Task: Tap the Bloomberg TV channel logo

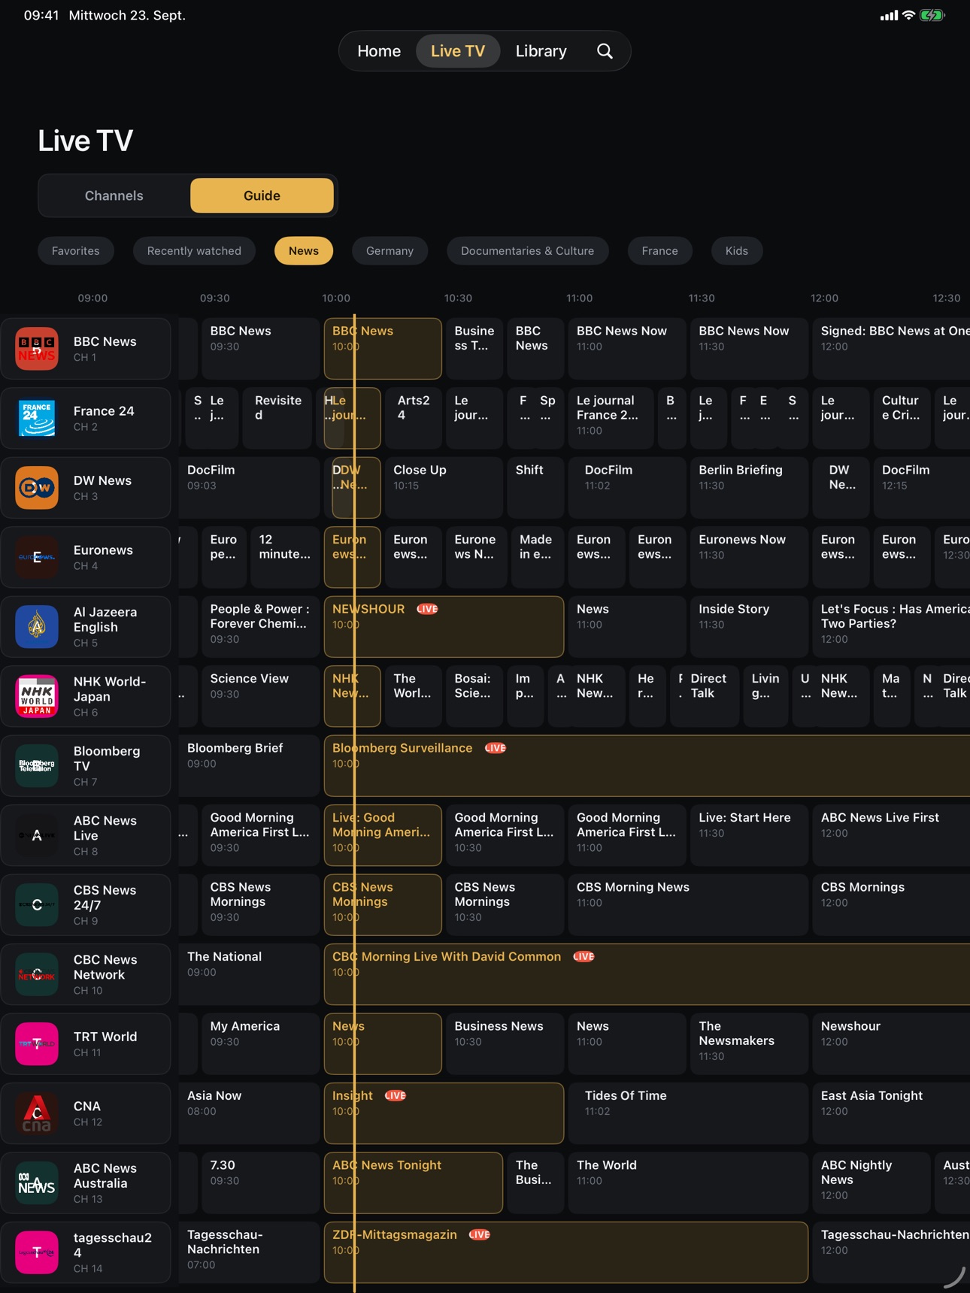Action: pos(37,766)
